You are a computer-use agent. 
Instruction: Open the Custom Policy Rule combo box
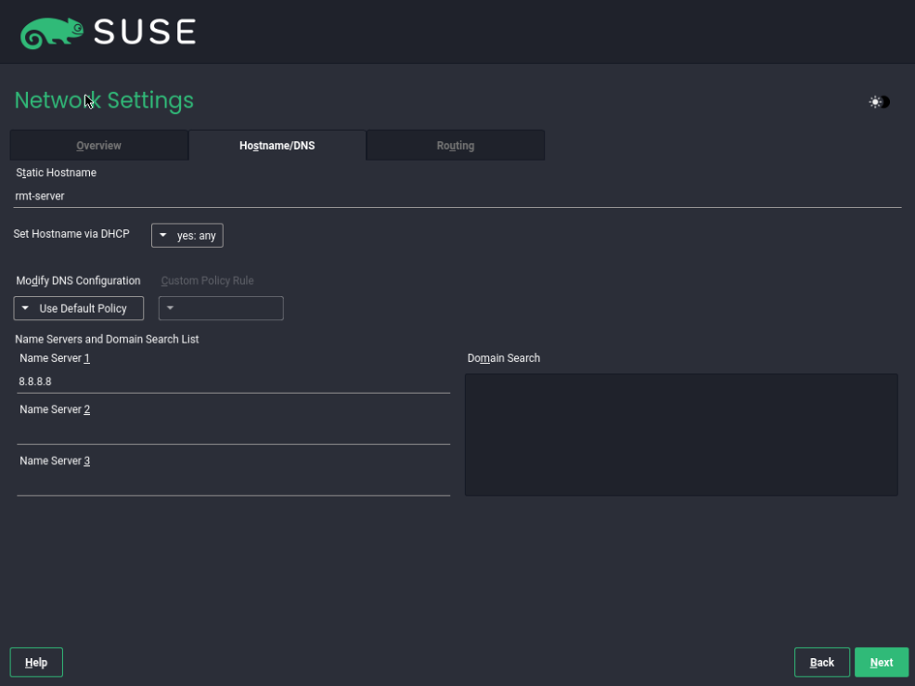pyautogui.click(x=221, y=308)
